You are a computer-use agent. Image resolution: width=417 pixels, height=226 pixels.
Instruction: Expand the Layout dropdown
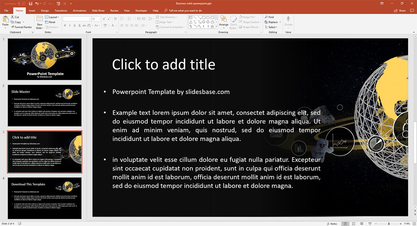[52, 17]
